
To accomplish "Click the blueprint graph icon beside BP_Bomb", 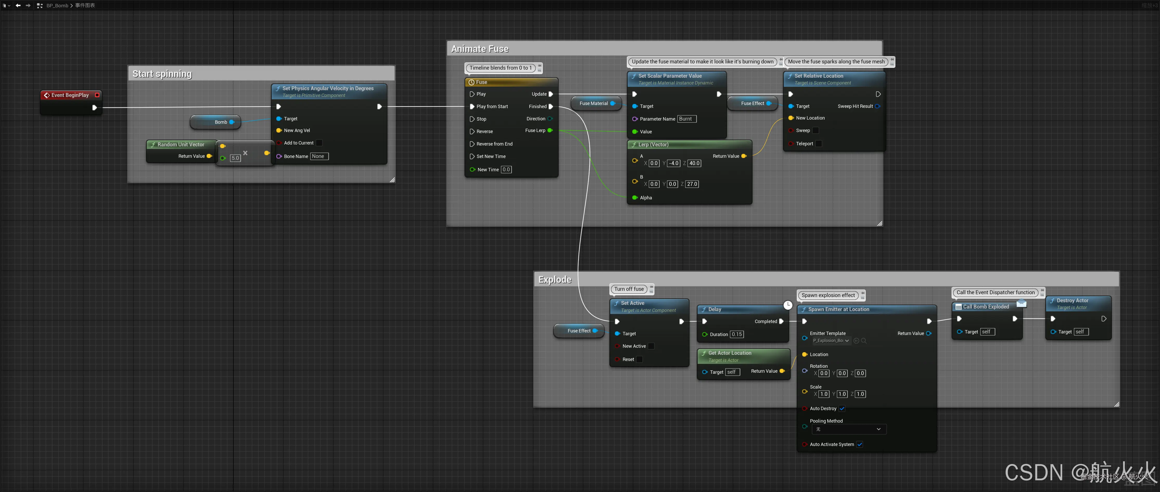I will point(40,5).
